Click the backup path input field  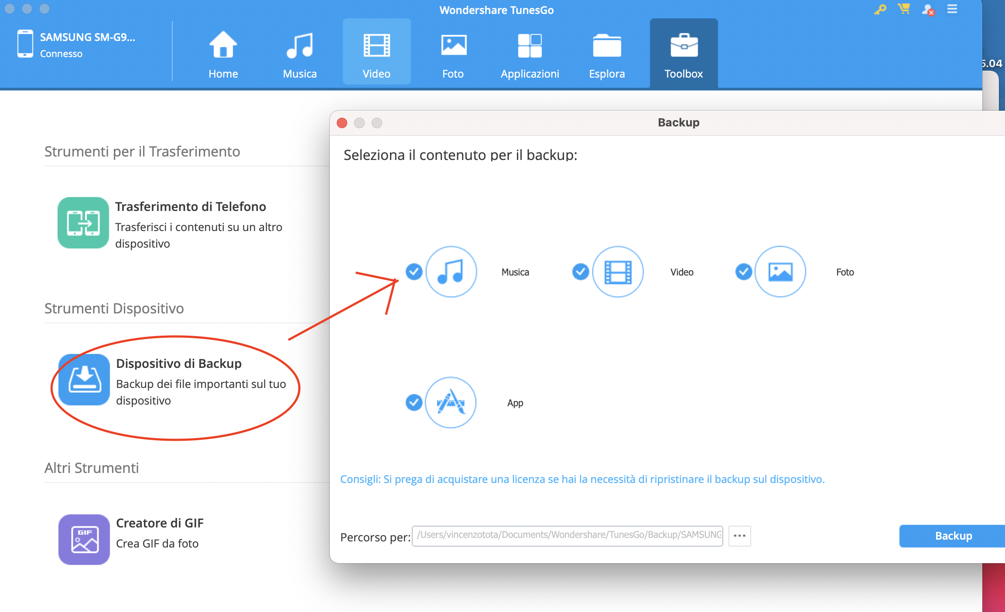click(567, 536)
